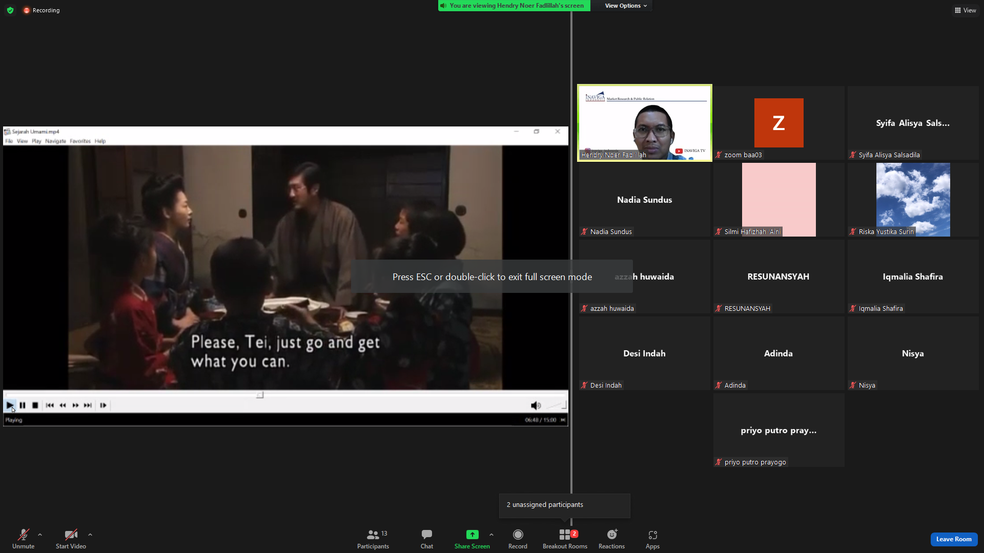This screenshot has height=553, width=984.
Task: Click the Record button
Action: [518, 539]
